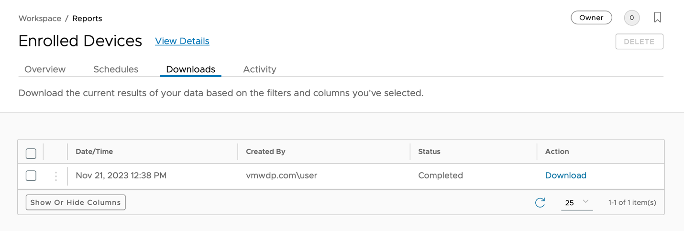Navigate to Workspace breadcrumb

40,19
